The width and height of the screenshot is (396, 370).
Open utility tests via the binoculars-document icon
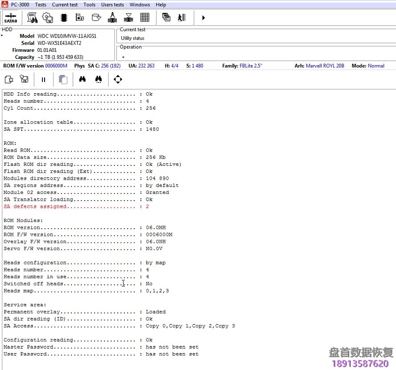coord(32,17)
